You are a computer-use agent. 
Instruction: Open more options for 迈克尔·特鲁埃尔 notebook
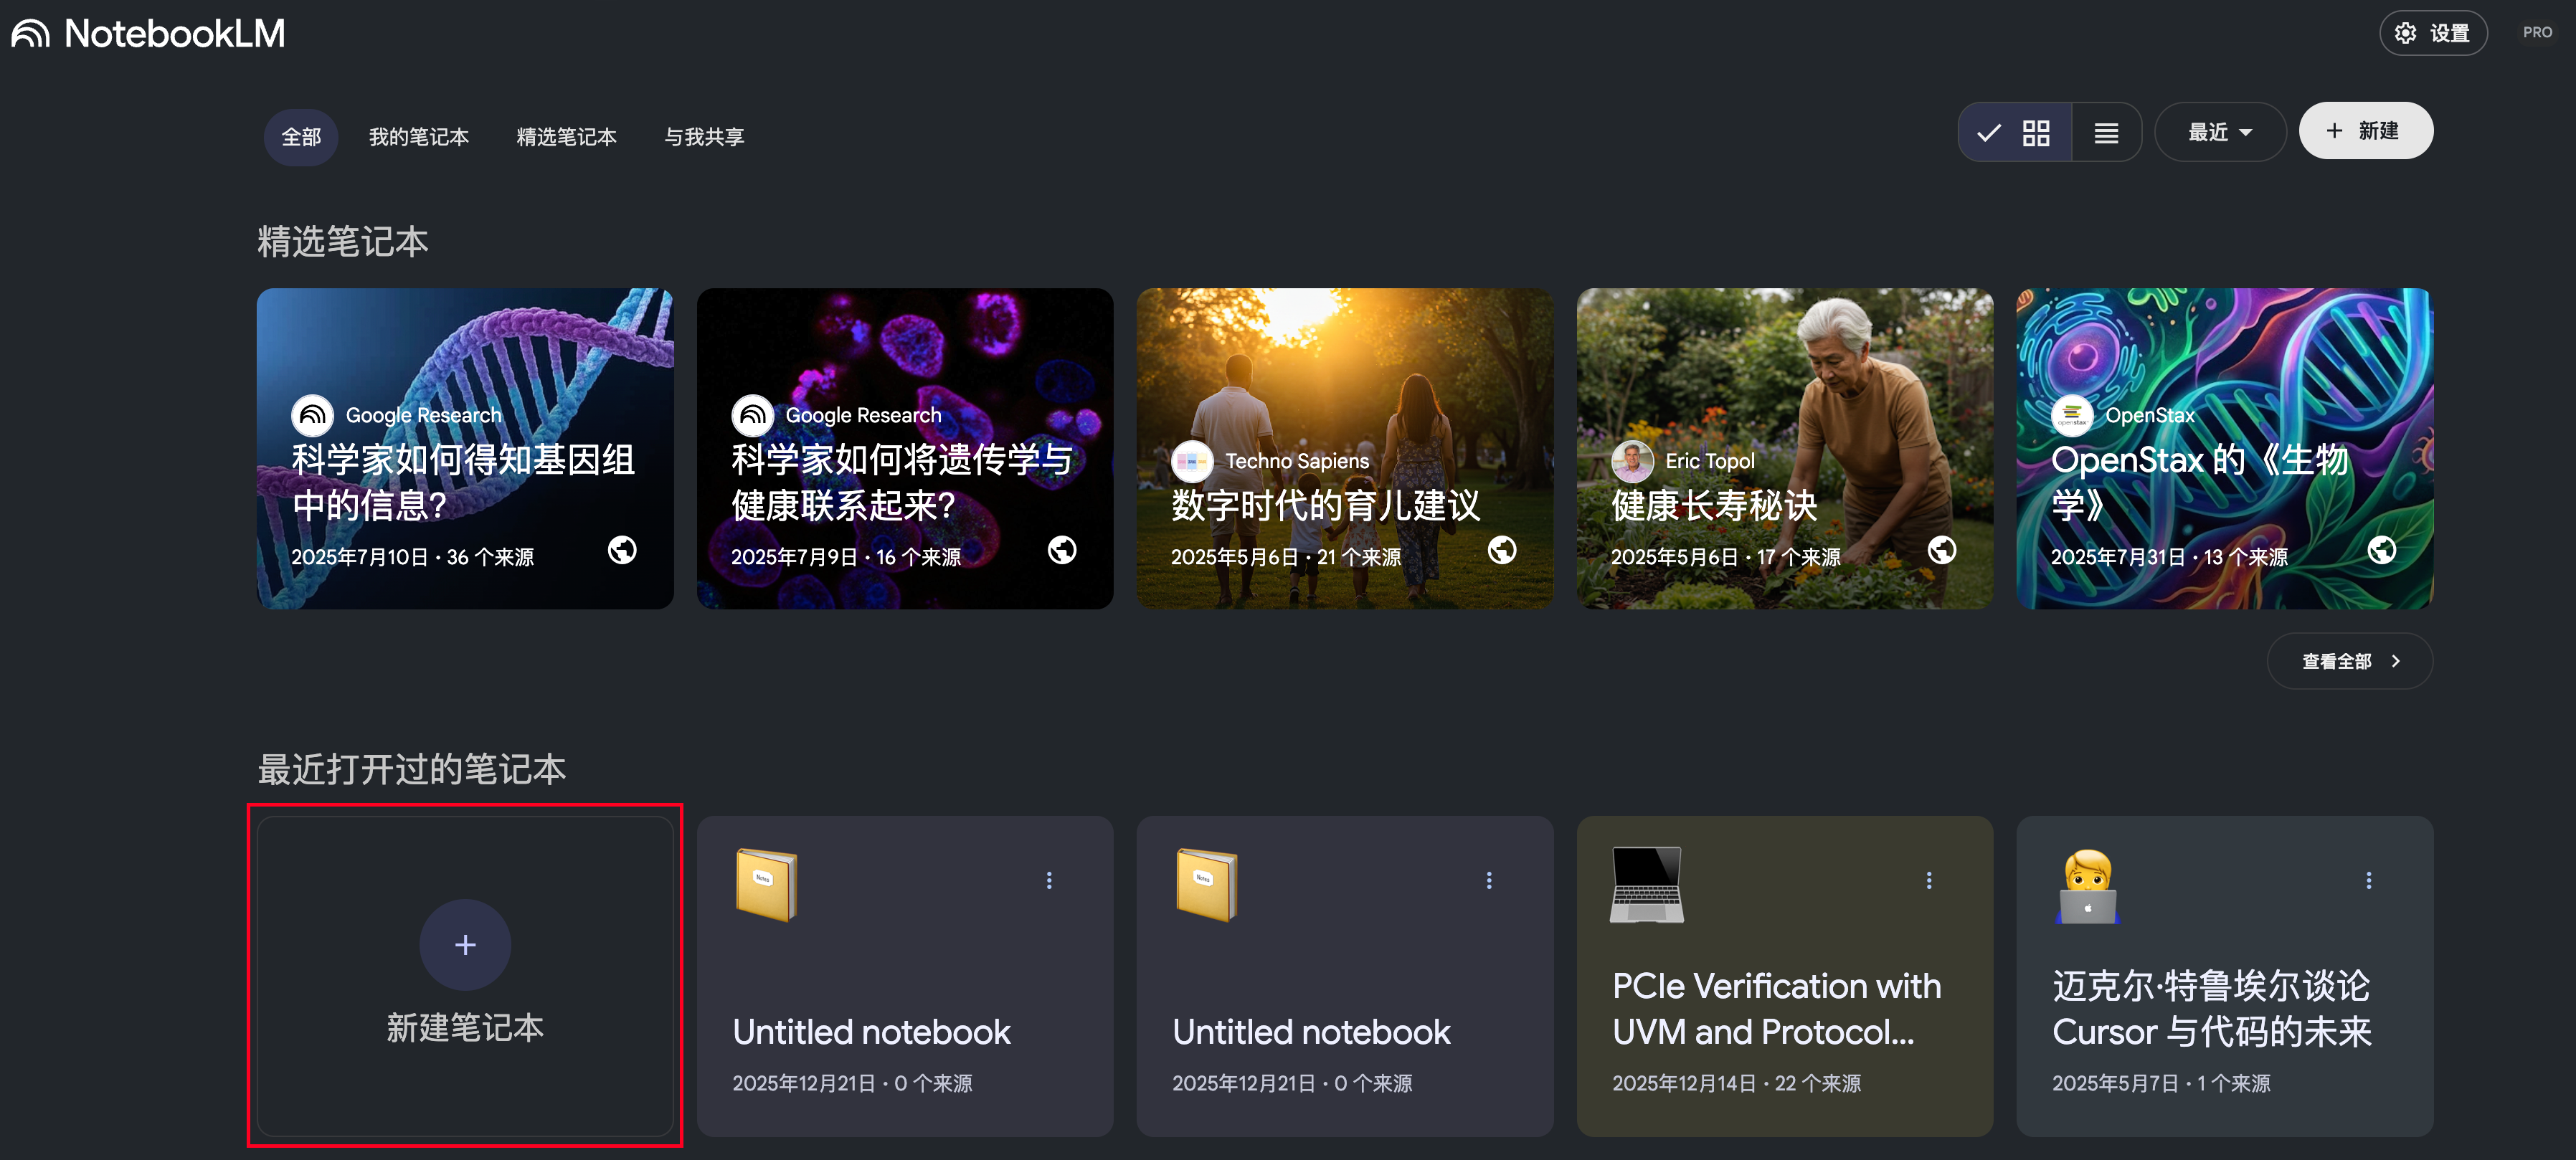[x=2368, y=880]
